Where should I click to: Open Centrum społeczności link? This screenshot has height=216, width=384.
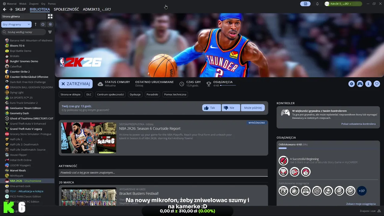click(x=110, y=94)
